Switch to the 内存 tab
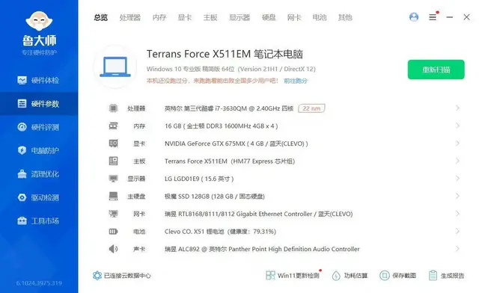Screen dimensions: 479x293 click(159, 17)
